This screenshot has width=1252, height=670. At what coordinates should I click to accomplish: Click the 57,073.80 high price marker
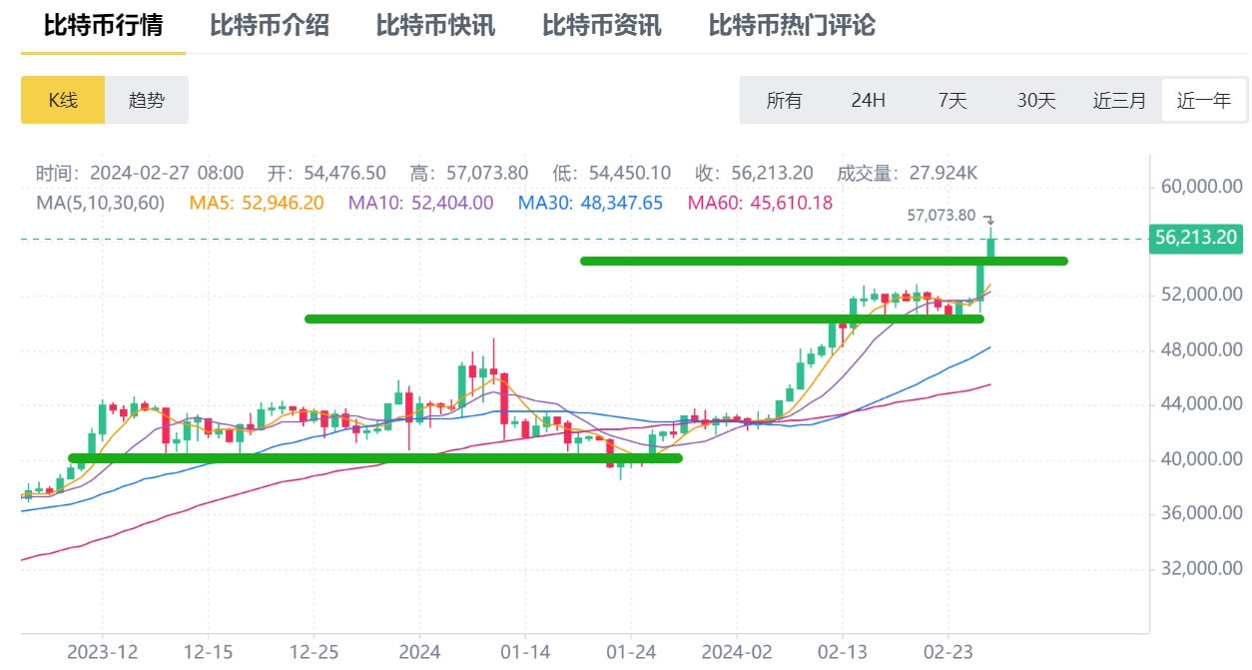point(940,215)
